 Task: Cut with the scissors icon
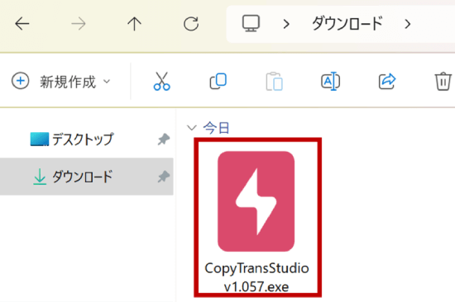pyautogui.click(x=161, y=82)
